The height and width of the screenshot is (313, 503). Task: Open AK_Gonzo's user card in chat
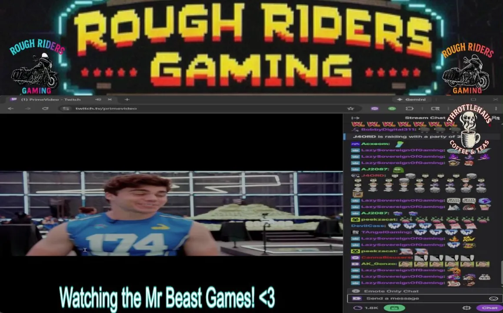tap(379, 264)
